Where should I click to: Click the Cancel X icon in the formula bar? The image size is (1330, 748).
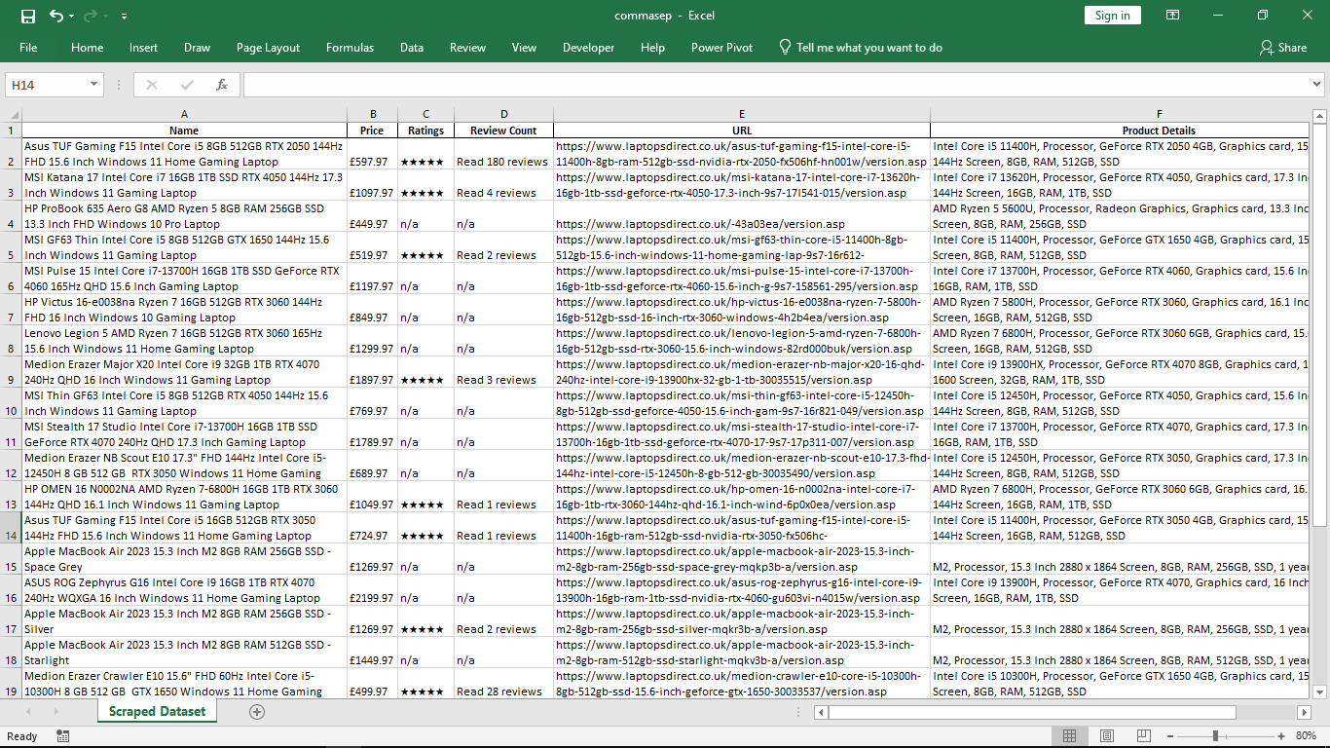[152, 85]
